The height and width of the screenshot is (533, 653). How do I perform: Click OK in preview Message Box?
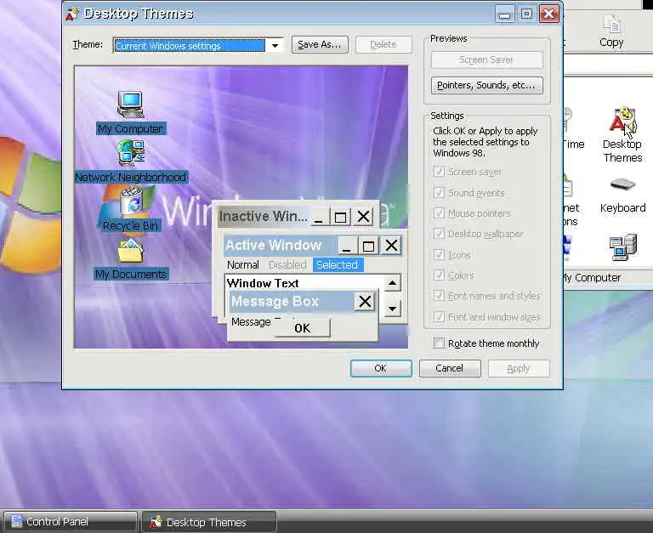(x=303, y=328)
